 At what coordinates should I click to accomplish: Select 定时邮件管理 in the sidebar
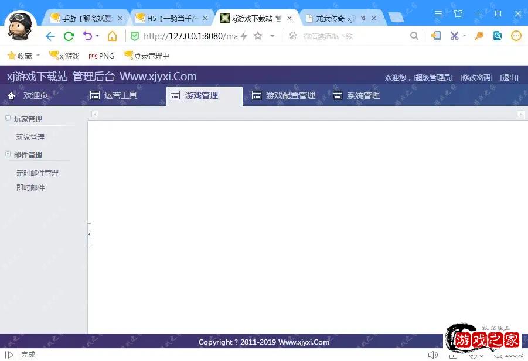pos(38,173)
